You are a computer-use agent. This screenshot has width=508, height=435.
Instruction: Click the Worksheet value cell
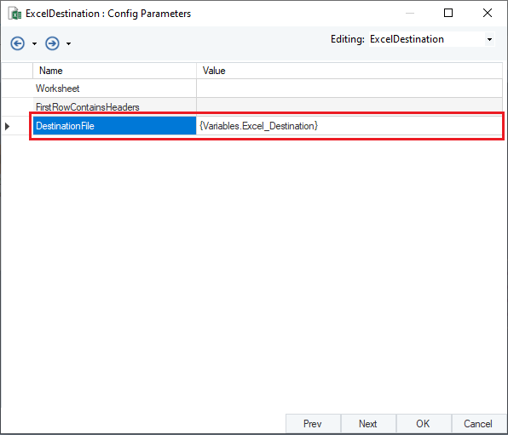(x=349, y=89)
